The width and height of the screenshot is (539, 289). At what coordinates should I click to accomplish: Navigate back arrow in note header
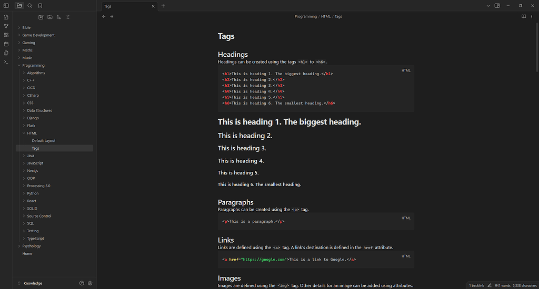point(104,16)
